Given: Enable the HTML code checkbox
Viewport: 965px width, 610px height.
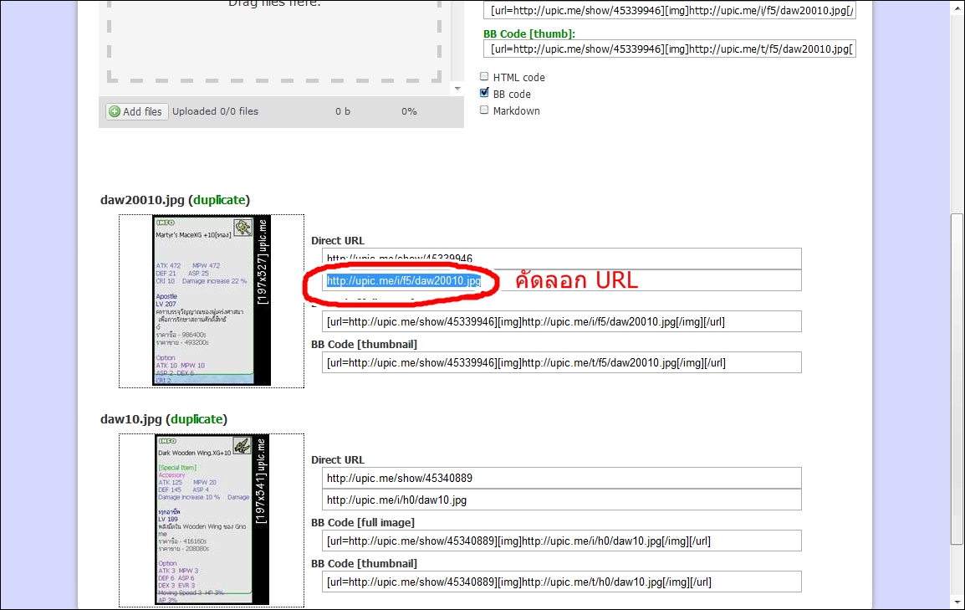Looking at the screenshot, I should [x=484, y=76].
